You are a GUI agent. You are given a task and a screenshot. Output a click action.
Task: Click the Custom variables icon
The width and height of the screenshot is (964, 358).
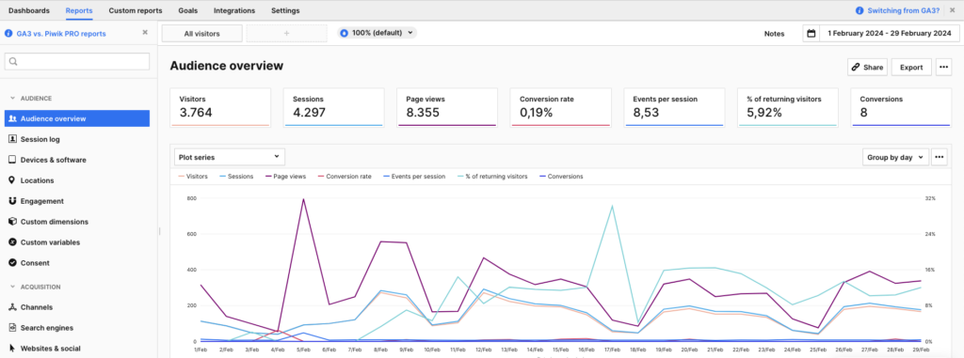coord(12,242)
